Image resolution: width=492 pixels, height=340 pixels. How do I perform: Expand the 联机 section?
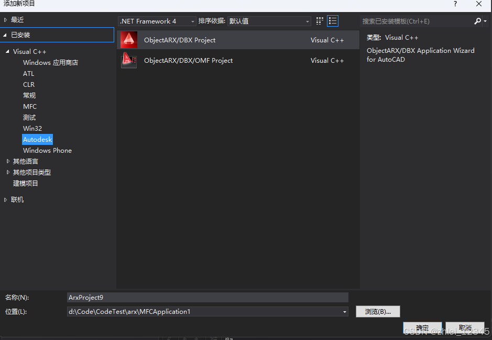point(5,200)
